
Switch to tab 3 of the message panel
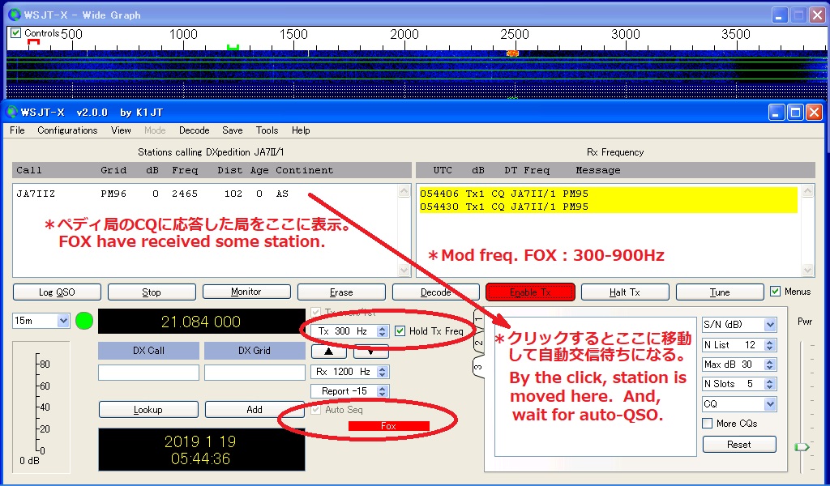click(x=478, y=366)
